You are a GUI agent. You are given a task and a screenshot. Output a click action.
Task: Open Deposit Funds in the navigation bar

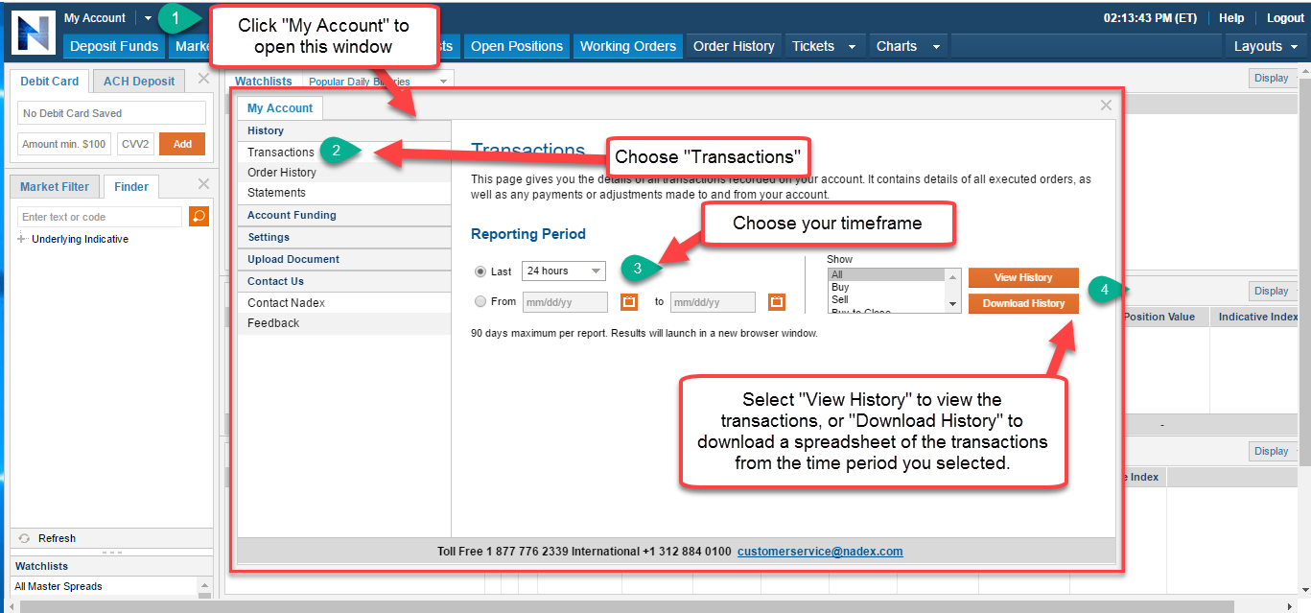[114, 46]
